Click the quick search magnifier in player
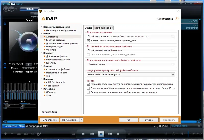The height and width of the screenshot is (140, 204). coord(199,126)
